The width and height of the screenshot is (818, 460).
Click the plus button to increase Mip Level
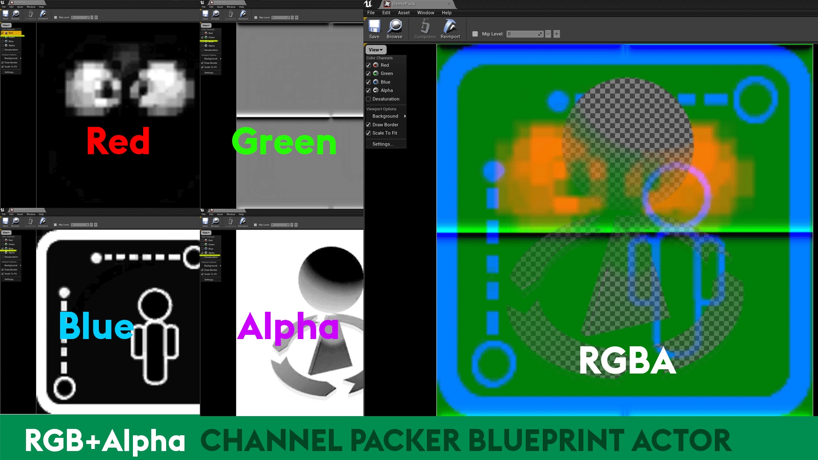click(x=556, y=34)
